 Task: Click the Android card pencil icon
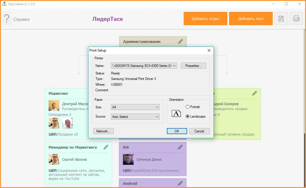click(x=180, y=183)
